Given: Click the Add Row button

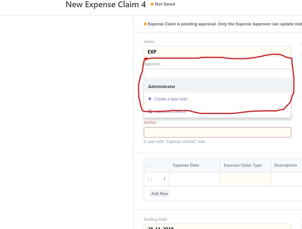Looking at the screenshot, I should point(160,193).
